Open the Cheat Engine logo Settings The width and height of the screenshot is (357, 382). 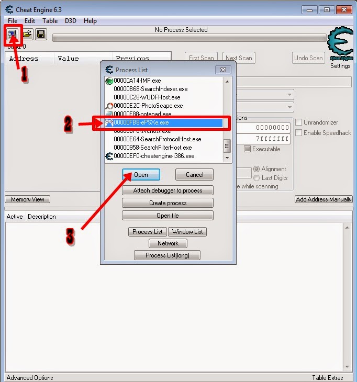[340, 48]
